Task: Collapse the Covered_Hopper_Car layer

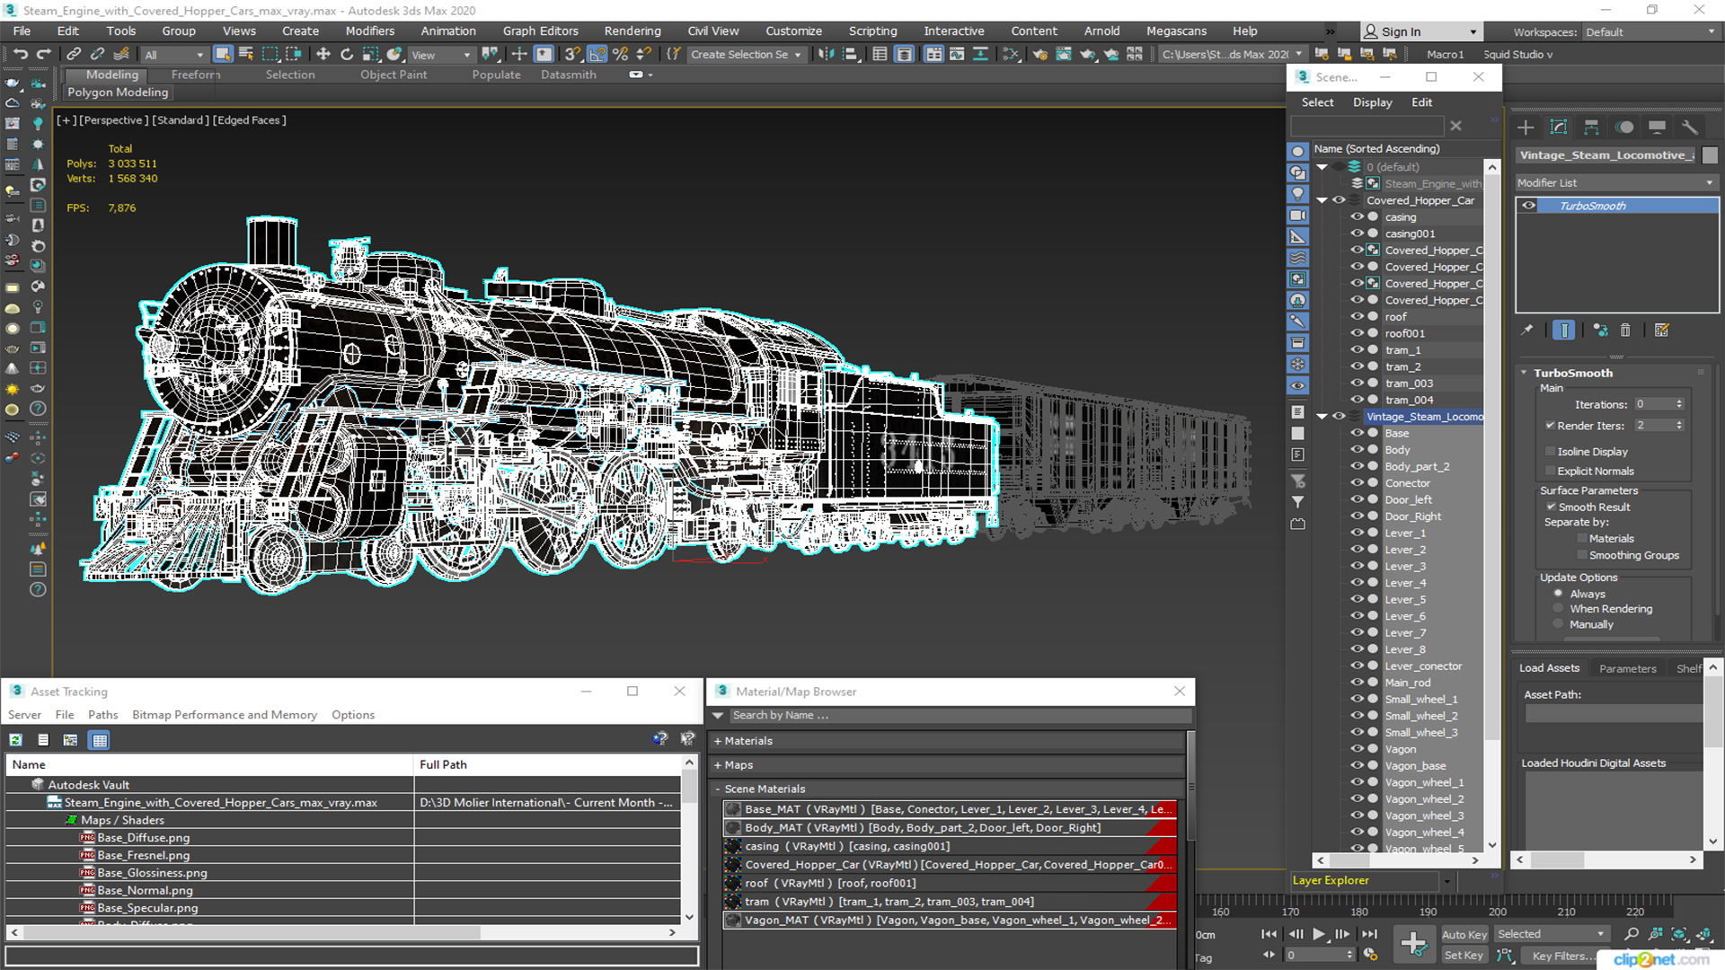Action: click(x=1322, y=200)
